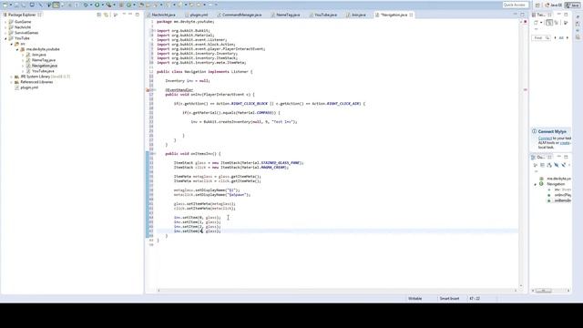Image resolution: width=583 pixels, height=328 pixels.
Task: Maximize the Package Explorer view
Action: pyautogui.click(x=138, y=15)
